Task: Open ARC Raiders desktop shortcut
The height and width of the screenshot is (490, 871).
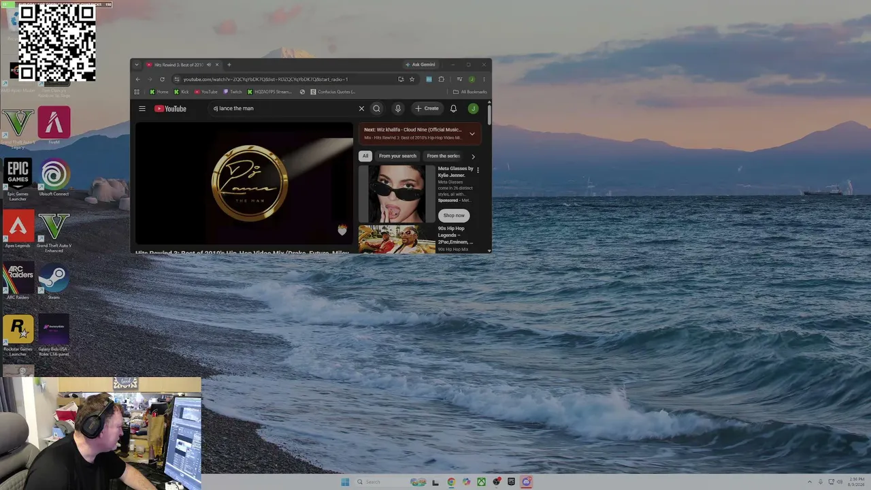Action: coord(18,282)
